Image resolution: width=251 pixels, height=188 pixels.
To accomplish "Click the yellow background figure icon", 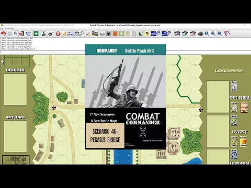I will point(147,33).
